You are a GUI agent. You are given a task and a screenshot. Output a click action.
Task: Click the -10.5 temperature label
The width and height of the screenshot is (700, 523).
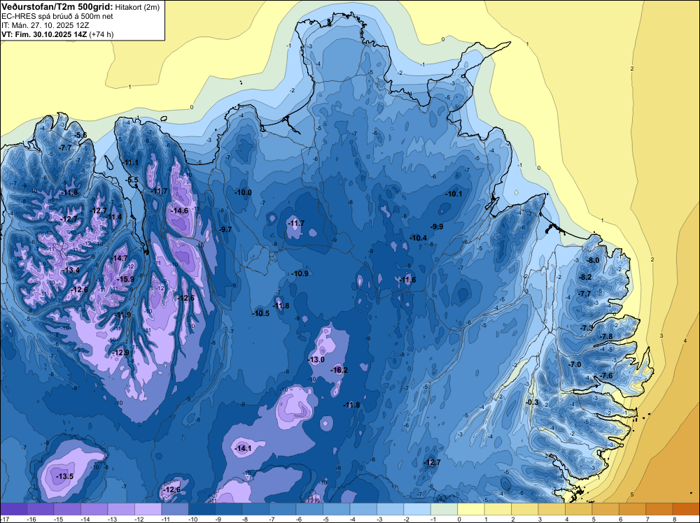pos(260,313)
